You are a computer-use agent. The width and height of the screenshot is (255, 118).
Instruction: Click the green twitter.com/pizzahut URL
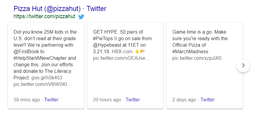[x=44, y=16]
